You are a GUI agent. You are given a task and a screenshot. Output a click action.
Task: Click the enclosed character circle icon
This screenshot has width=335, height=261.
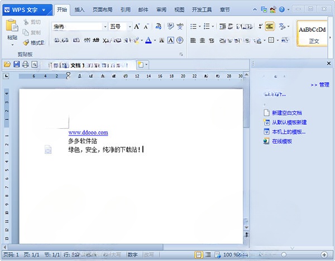tap(180, 40)
